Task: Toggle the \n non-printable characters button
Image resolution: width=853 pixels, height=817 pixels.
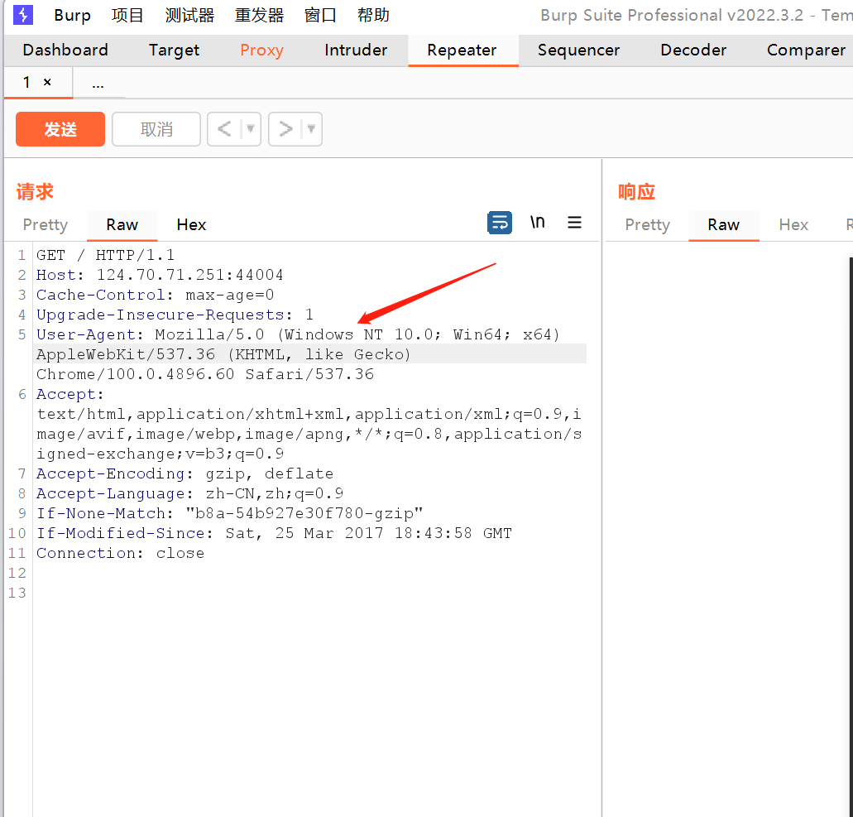Action: tap(537, 222)
